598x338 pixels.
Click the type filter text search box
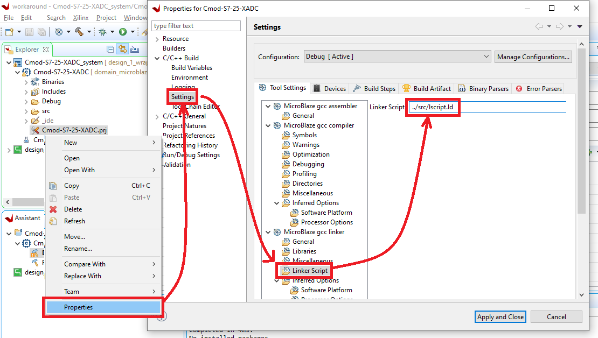(197, 26)
